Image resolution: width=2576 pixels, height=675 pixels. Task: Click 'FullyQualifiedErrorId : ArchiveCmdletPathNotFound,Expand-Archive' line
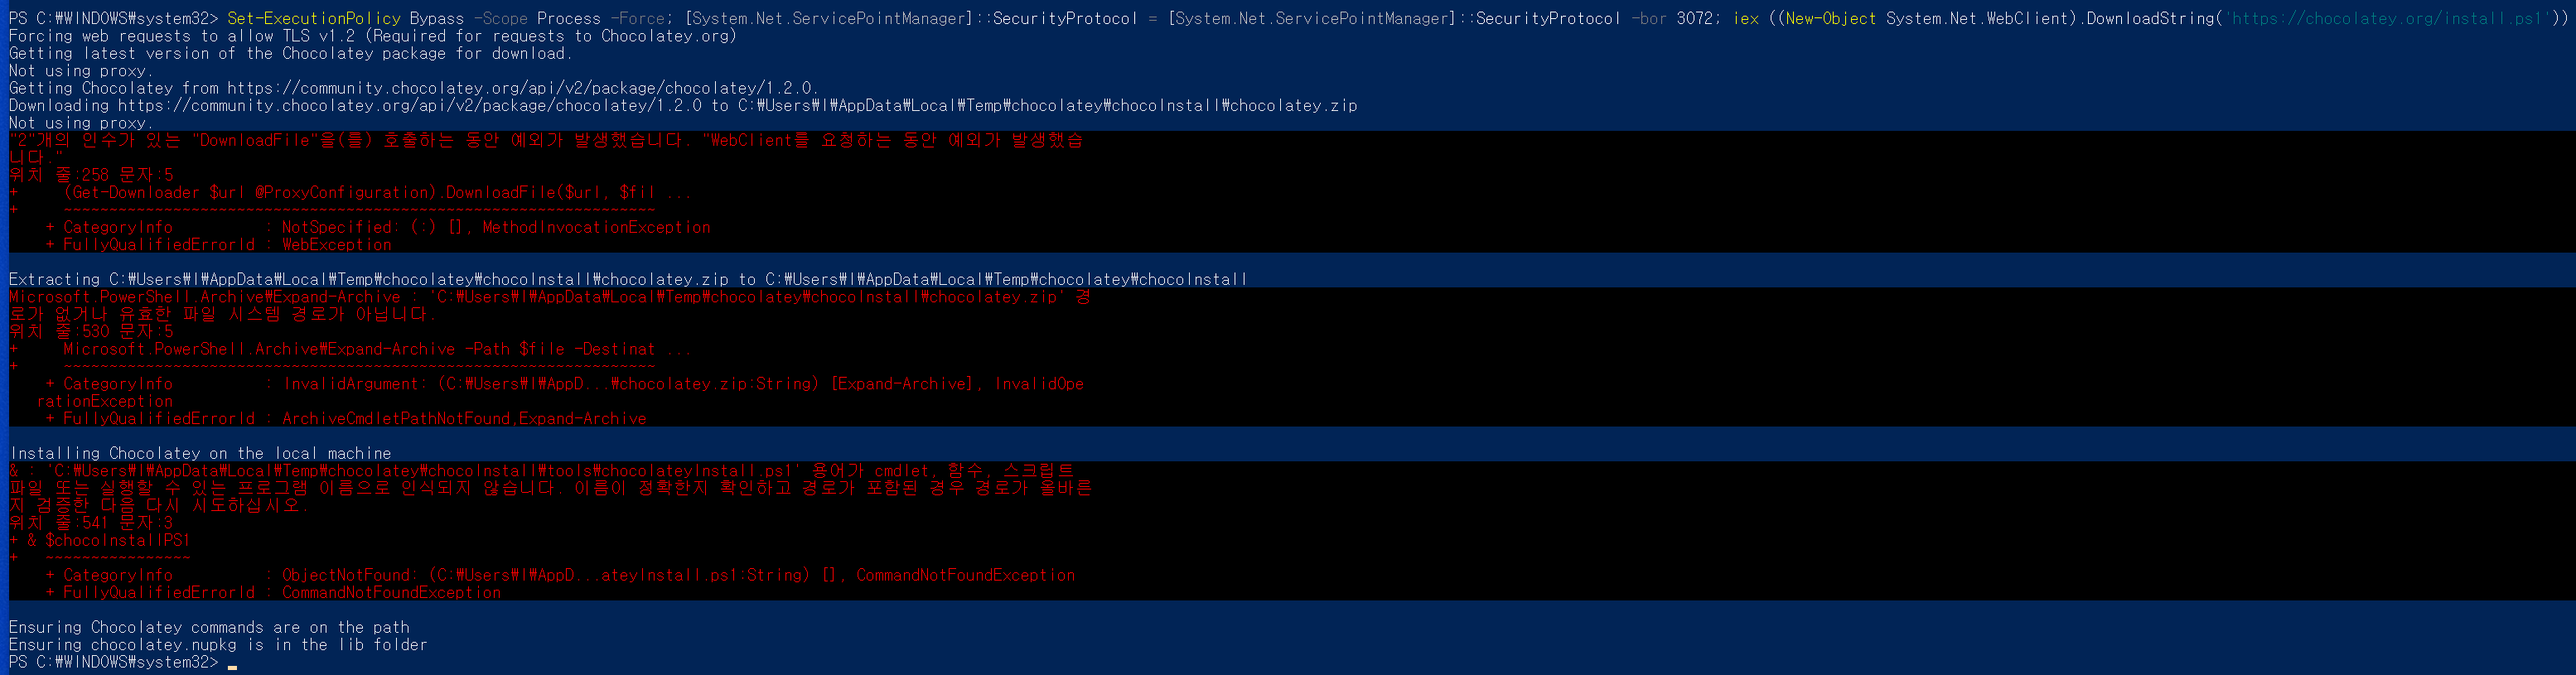346,419
